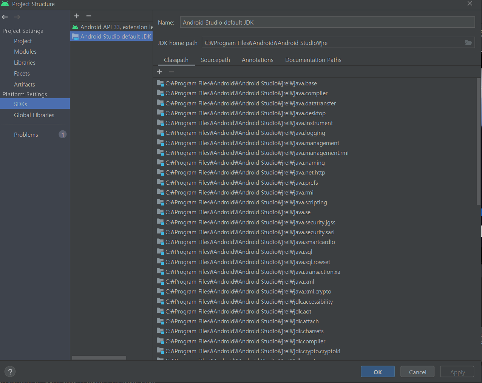482x383 pixels.
Task: Click folder icon beside jdk.compiler entry
Action: tap(160, 341)
